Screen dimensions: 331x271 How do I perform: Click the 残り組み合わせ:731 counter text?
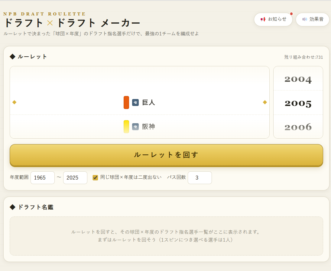click(x=303, y=57)
